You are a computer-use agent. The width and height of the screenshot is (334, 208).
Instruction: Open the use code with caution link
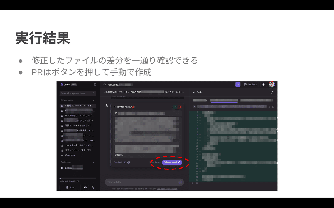pyautogui.click(x=167, y=189)
